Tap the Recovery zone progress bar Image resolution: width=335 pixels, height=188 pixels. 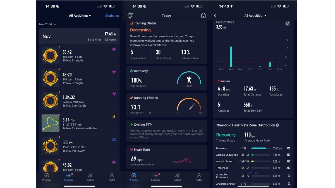261,148
